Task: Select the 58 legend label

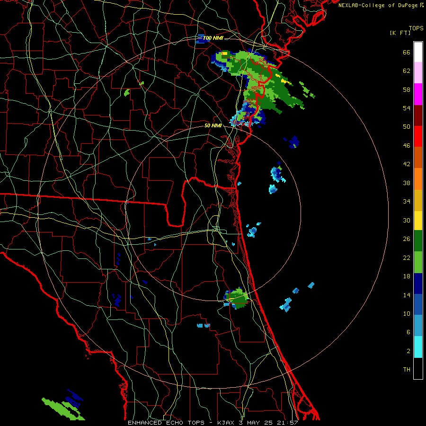Action: 407,89
